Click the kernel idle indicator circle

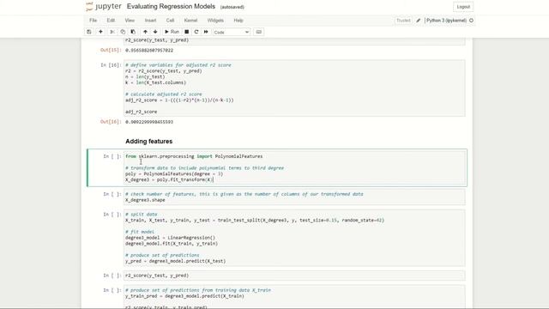[x=471, y=21]
